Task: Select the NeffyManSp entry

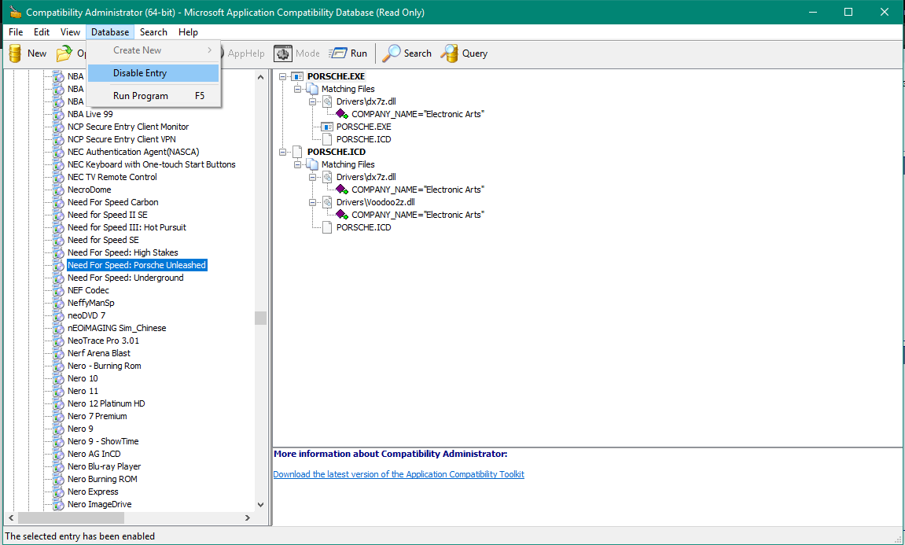Action: tap(90, 303)
